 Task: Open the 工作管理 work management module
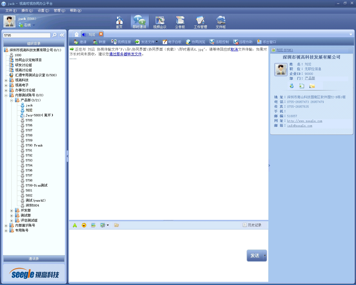click(x=200, y=22)
